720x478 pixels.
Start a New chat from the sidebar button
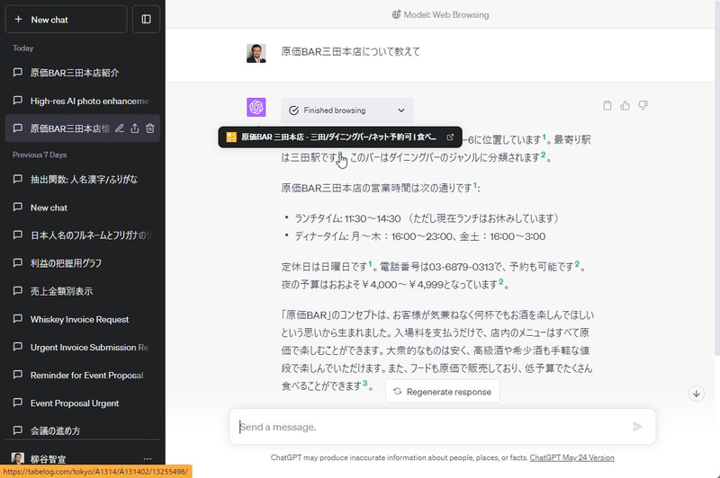(66, 19)
